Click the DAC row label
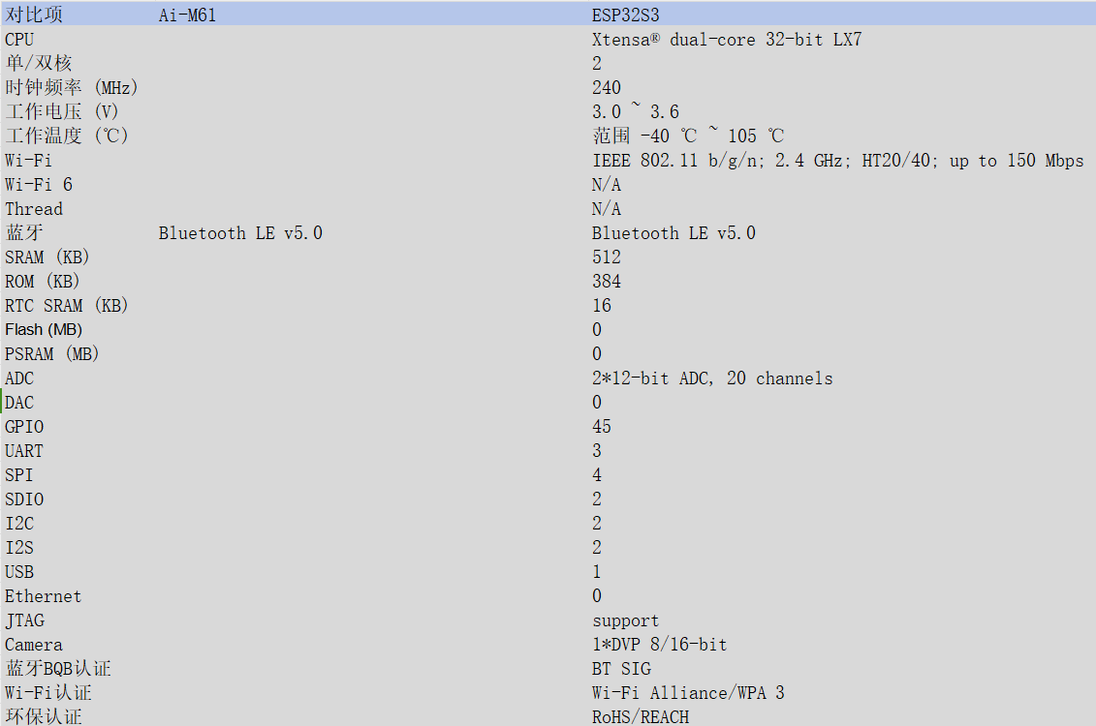Screen dimensions: 1096x726 coord(18,402)
